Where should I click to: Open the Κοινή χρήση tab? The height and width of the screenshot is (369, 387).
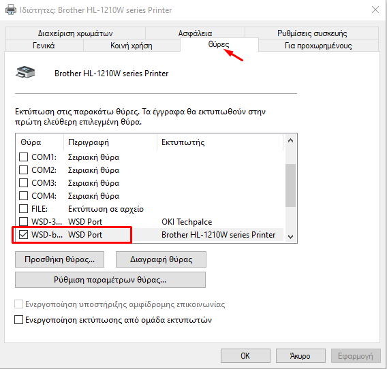[x=131, y=46]
